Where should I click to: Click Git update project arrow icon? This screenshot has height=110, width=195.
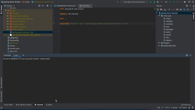pyautogui.click(x=170, y=2)
